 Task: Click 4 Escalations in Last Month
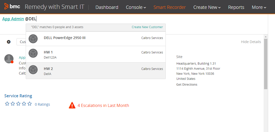103,105
